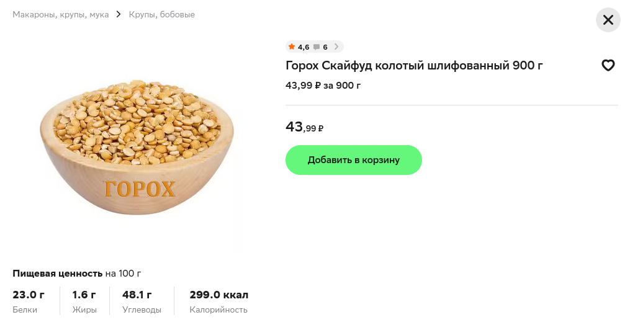Click the reviews comment bubble icon
Image resolution: width=630 pixels, height=325 pixels.
(317, 47)
